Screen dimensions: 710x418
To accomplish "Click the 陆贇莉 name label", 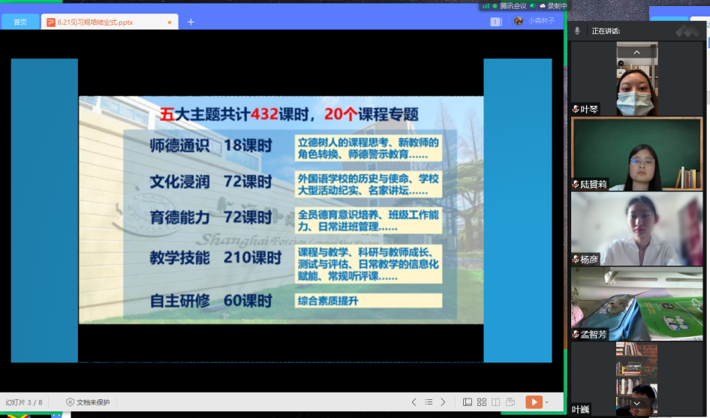I will pos(594,185).
